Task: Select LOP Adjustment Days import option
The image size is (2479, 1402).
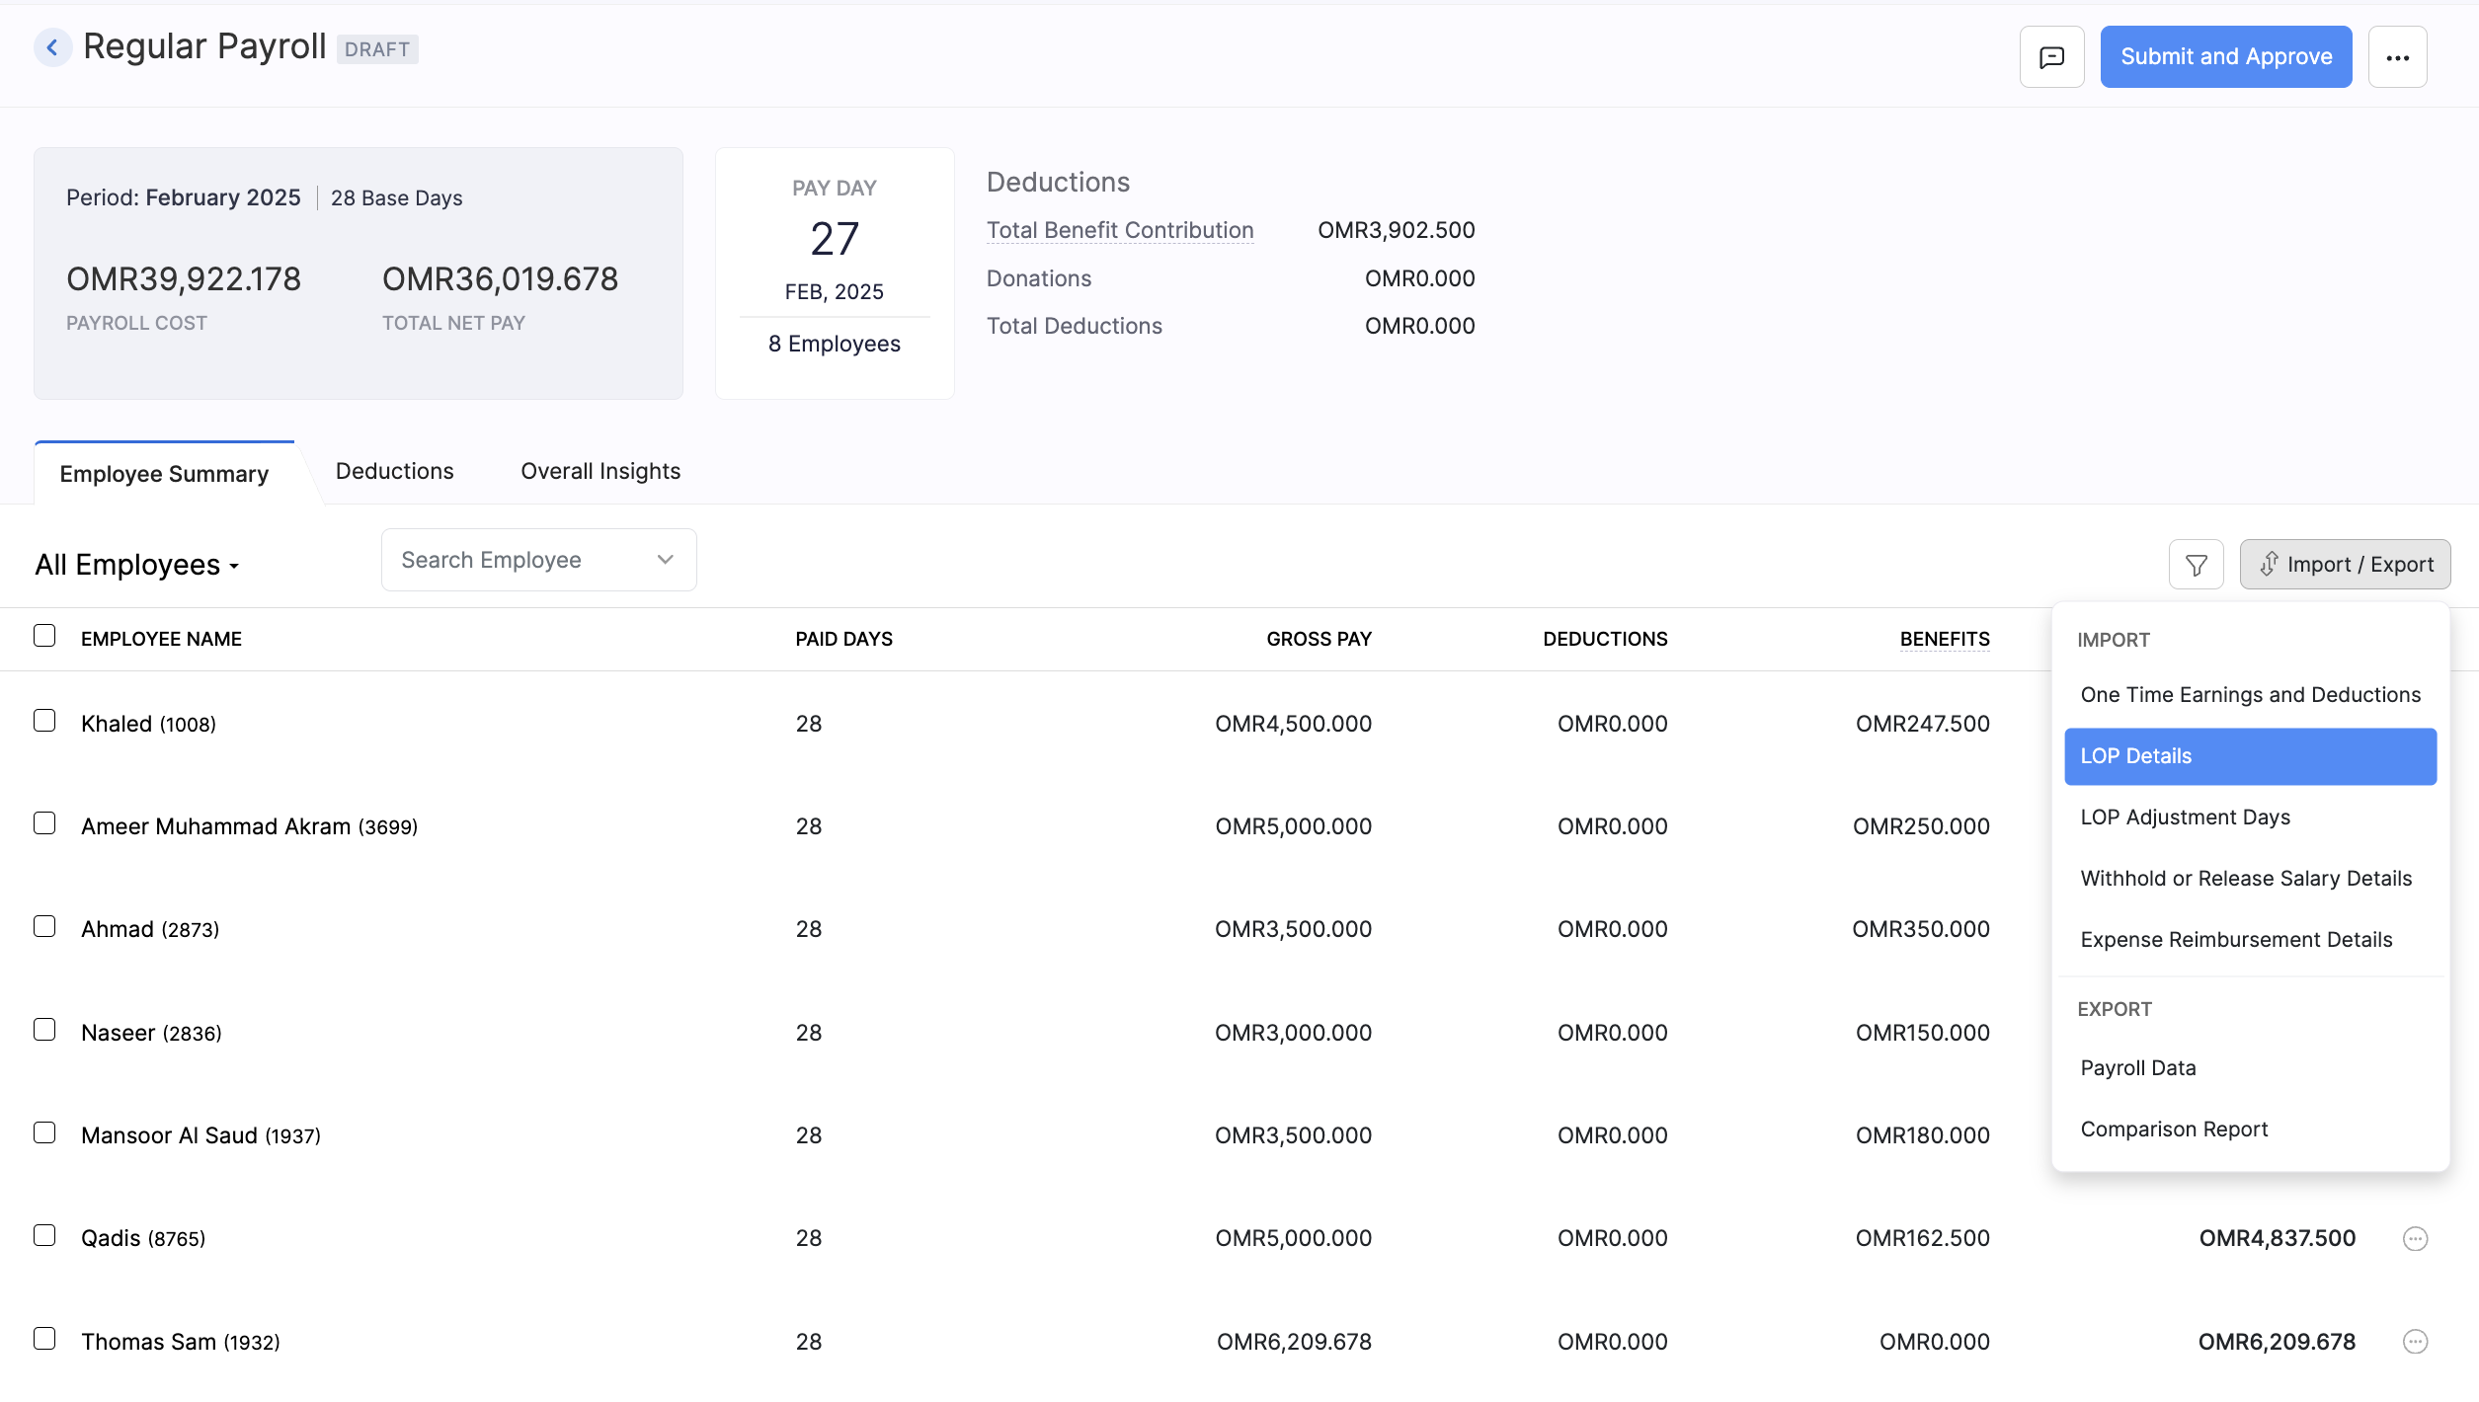Action: pos(2185,817)
